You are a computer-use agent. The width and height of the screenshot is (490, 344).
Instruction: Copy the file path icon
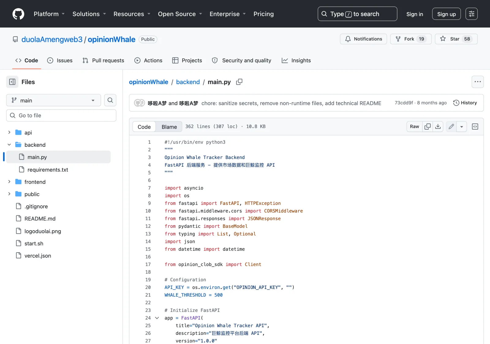tap(239, 82)
